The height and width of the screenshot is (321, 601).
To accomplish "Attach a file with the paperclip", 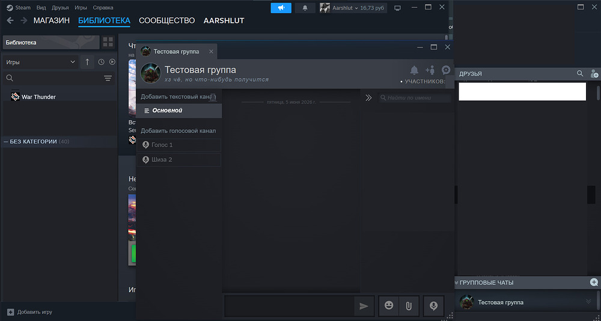I will (409, 305).
